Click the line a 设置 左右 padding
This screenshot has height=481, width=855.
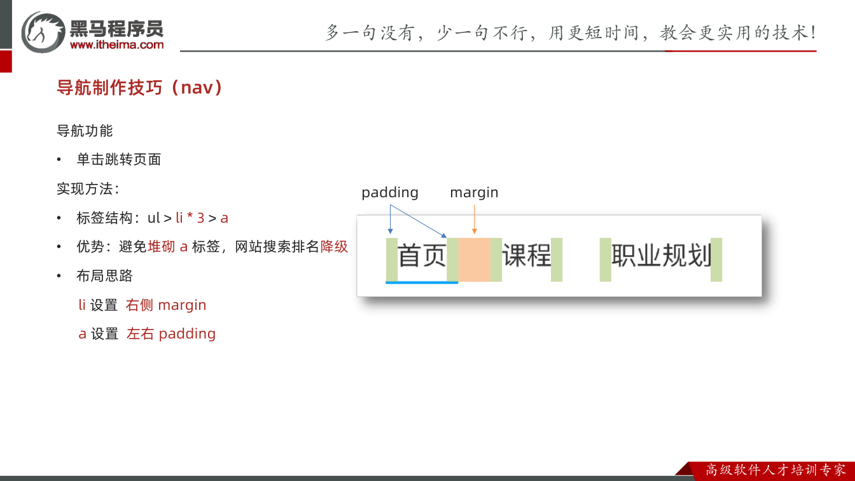point(147,334)
